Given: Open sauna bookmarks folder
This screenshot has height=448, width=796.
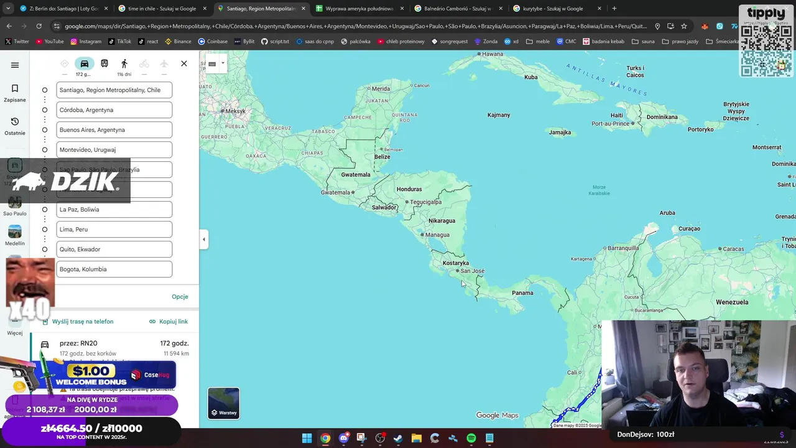Looking at the screenshot, I should point(643,42).
